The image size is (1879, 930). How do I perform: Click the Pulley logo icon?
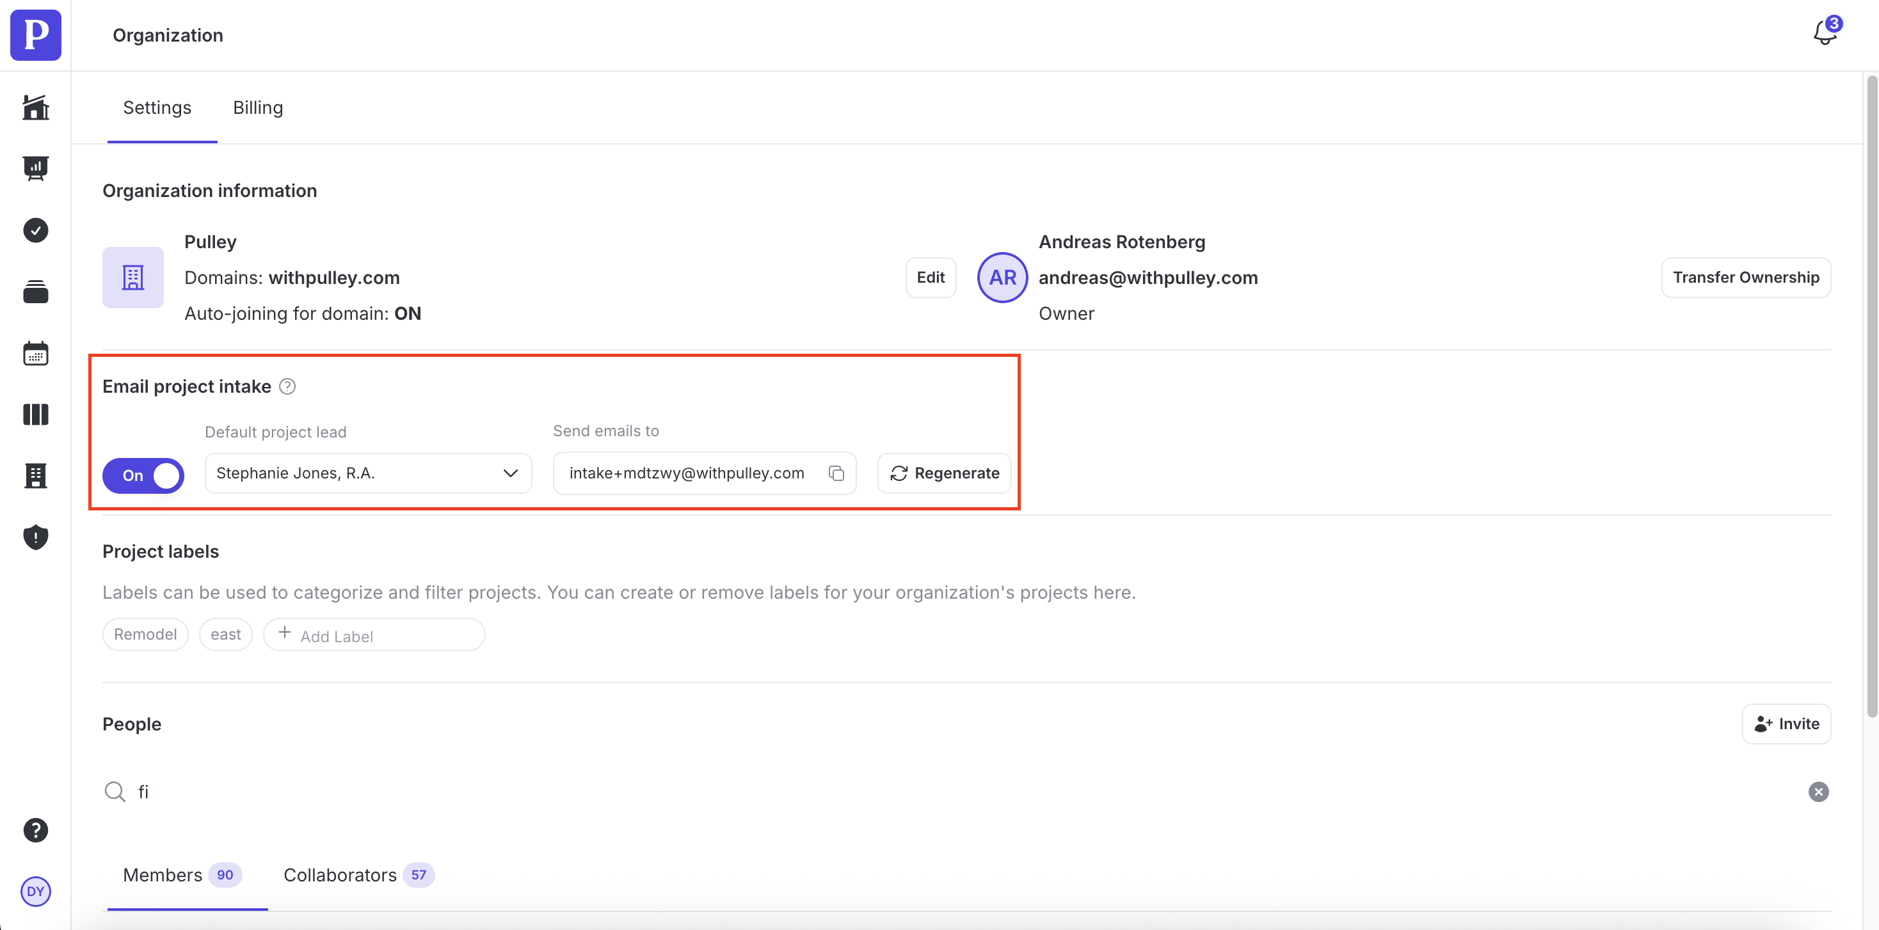pos(35,35)
